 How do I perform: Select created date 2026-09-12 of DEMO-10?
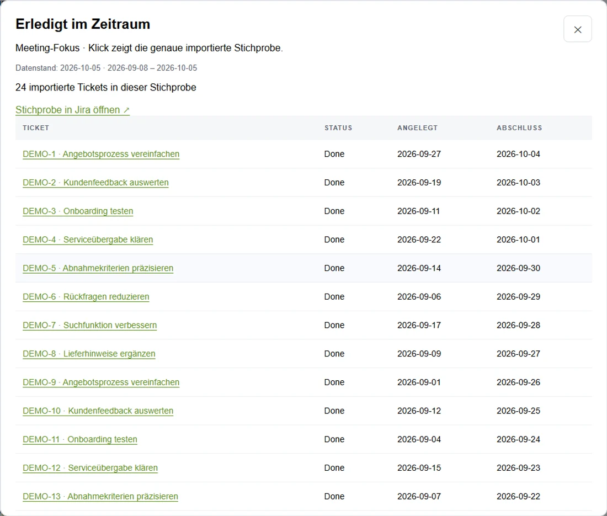click(419, 411)
